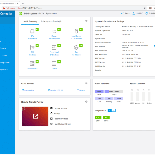Open the Fan health icon

[76, 47]
